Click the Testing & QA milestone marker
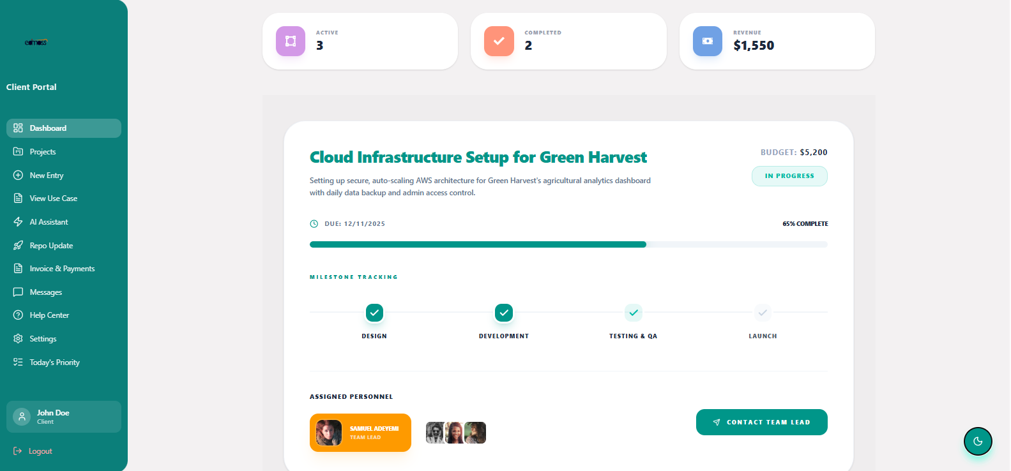Viewport: 1011px width, 471px height. pos(634,313)
